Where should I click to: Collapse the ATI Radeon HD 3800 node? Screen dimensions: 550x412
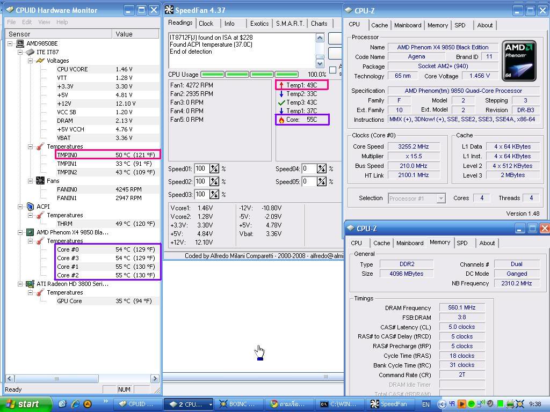pos(20,284)
